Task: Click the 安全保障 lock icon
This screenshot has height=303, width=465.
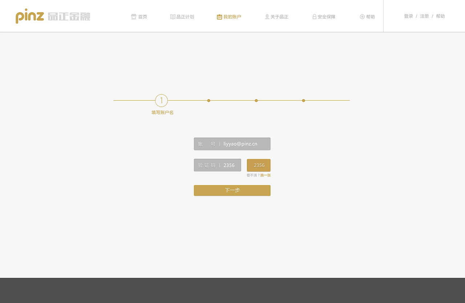Action: point(315,17)
